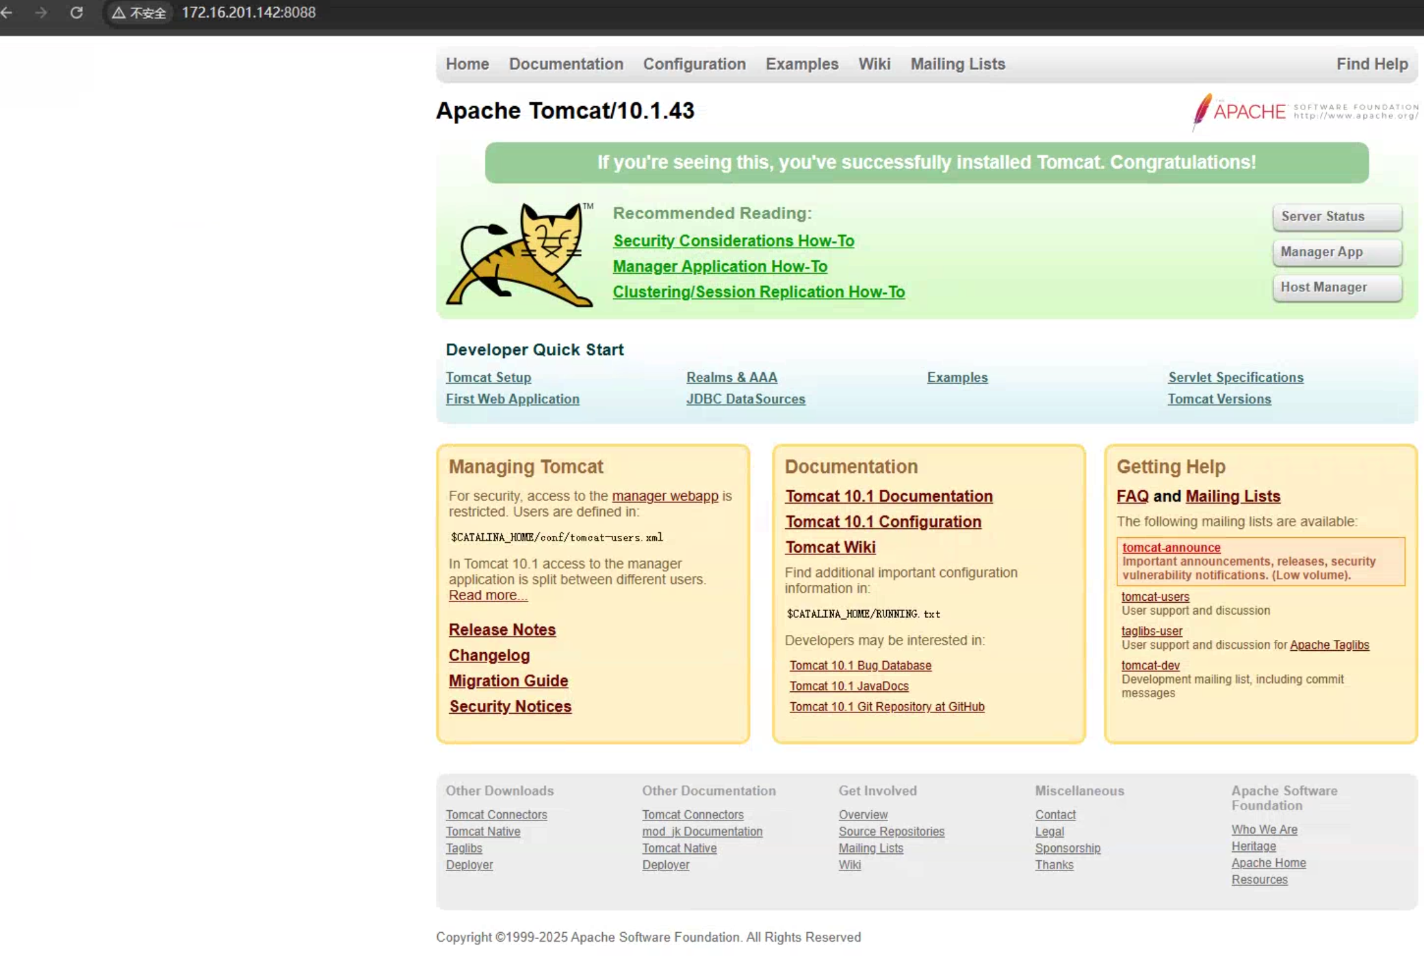Click the Apache feather logo
The height and width of the screenshot is (956, 1424).
coord(1202,111)
